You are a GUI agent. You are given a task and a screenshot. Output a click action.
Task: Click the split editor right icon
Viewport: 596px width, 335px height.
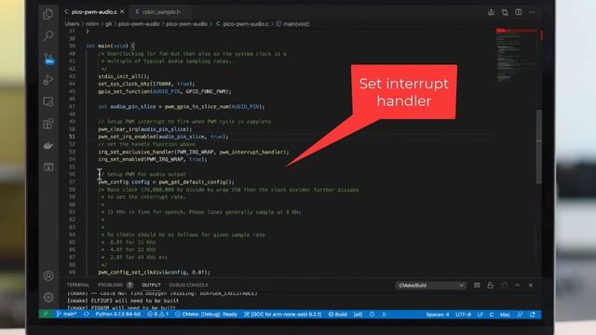tap(519, 12)
